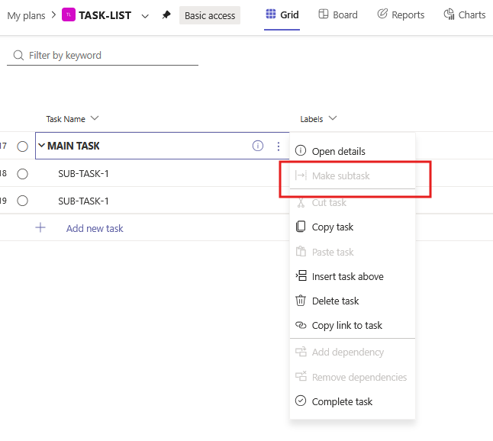Click the Reports icon
This screenshot has width=493, height=441.
(x=382, y=14)
